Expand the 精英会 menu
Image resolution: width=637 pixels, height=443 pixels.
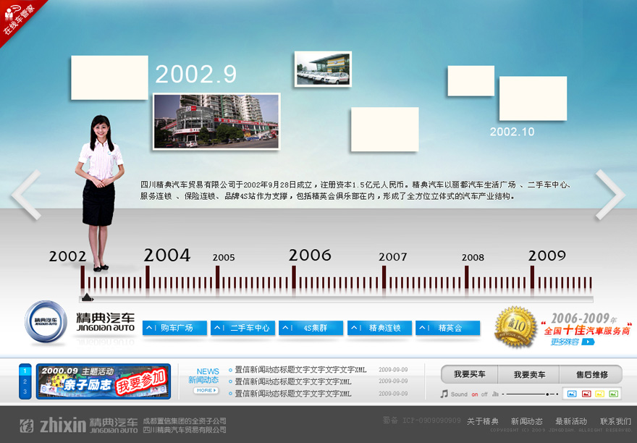[x=447, y=328]
